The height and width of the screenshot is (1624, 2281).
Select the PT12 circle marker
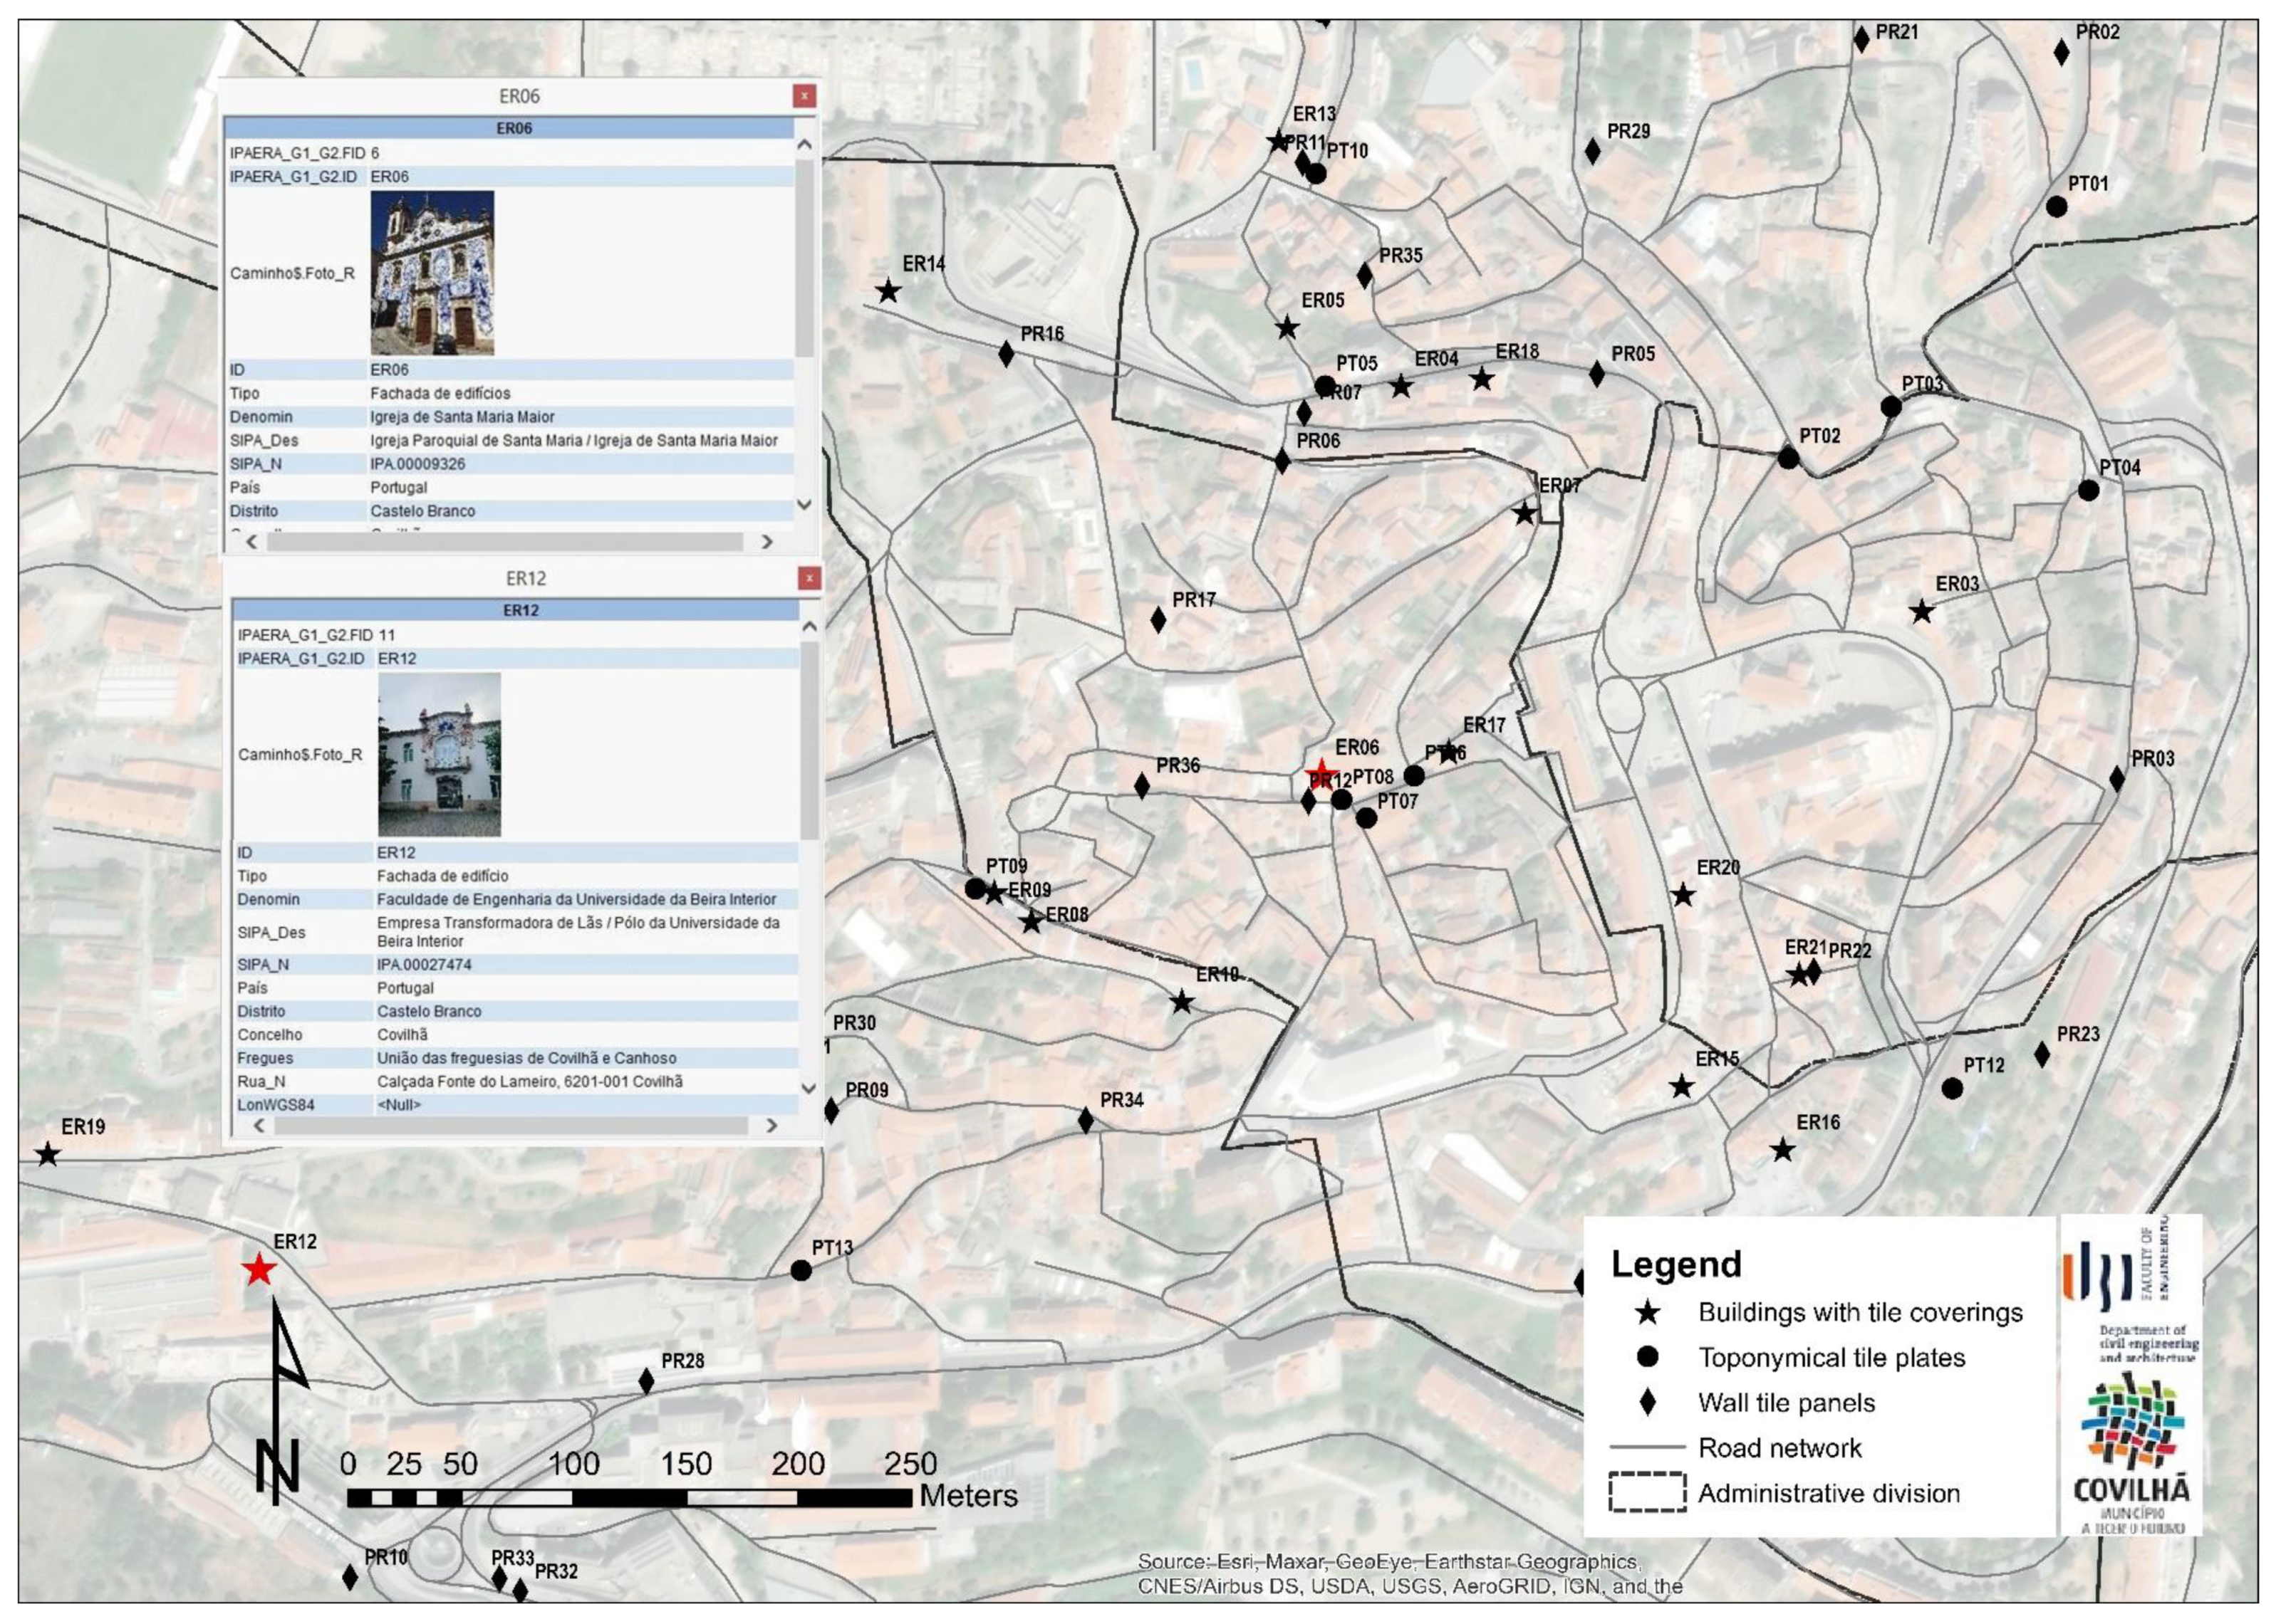1952,1088
